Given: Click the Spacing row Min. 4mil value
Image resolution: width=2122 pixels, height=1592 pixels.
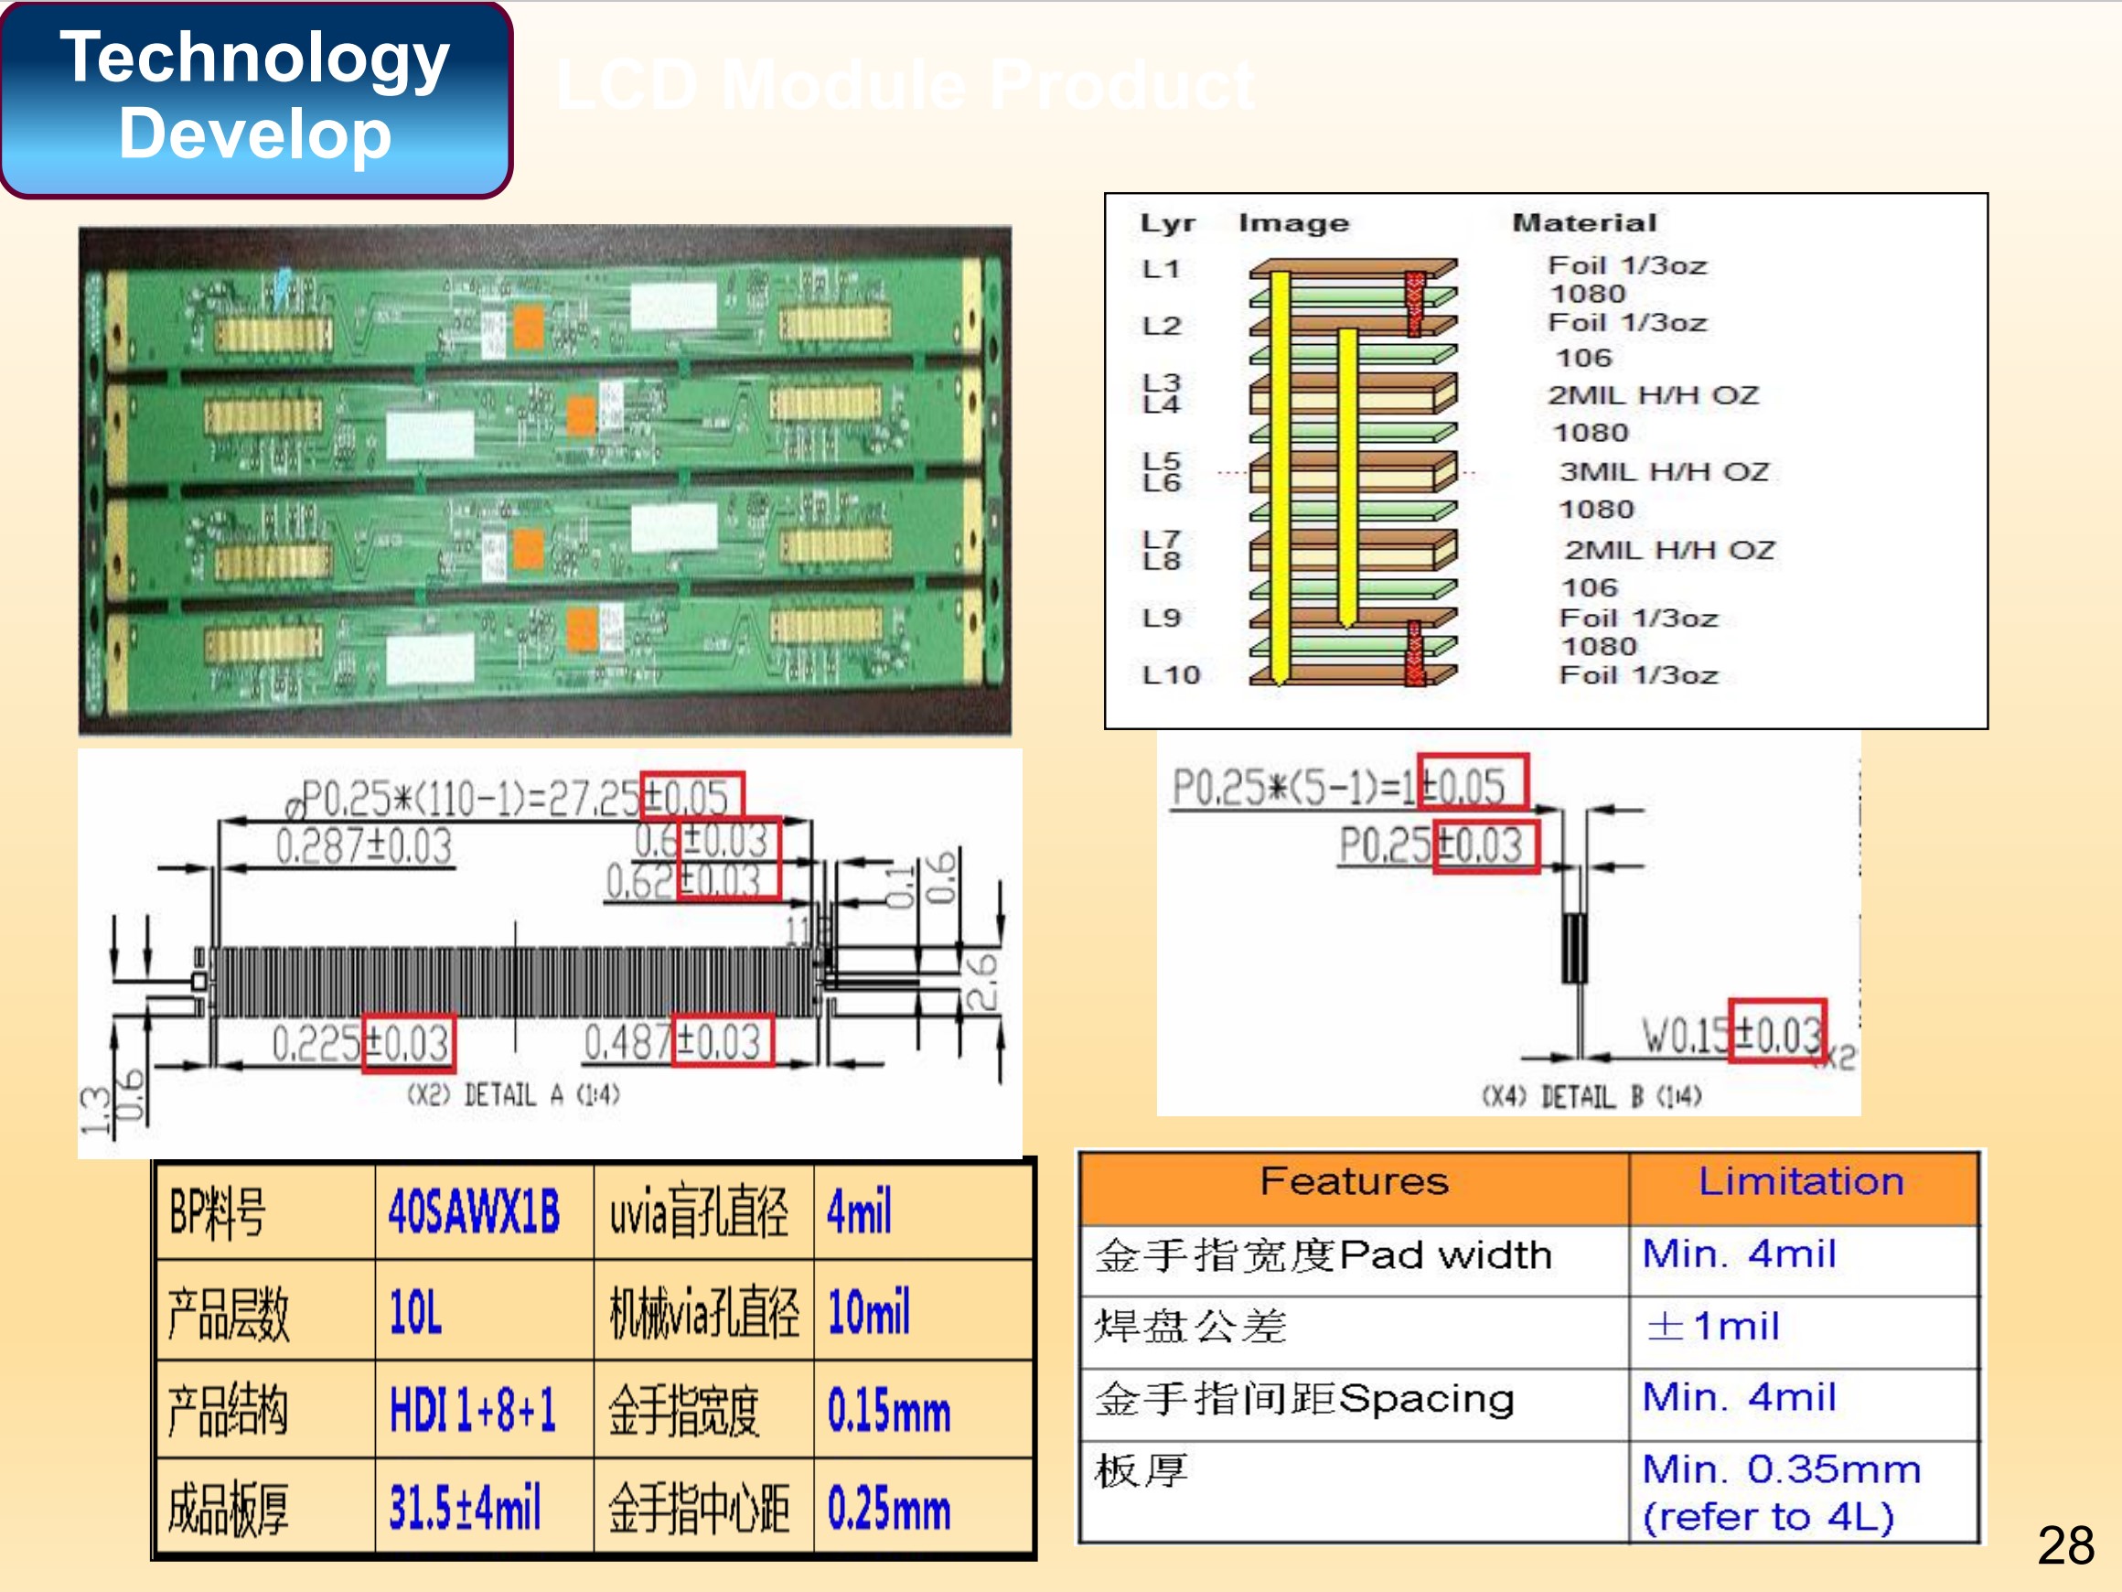Looking at the screenshot, I should pyautogui.click(x=1740, y=1397).
